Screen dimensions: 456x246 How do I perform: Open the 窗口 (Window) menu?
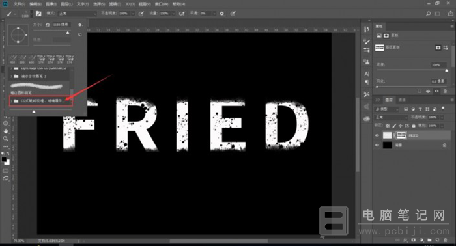click(162, 4)
